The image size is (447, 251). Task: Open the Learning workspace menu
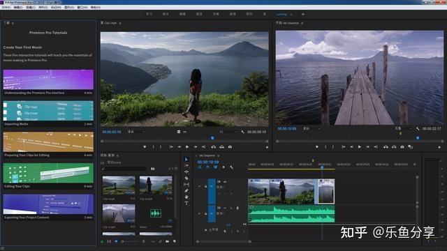[291, 14]
